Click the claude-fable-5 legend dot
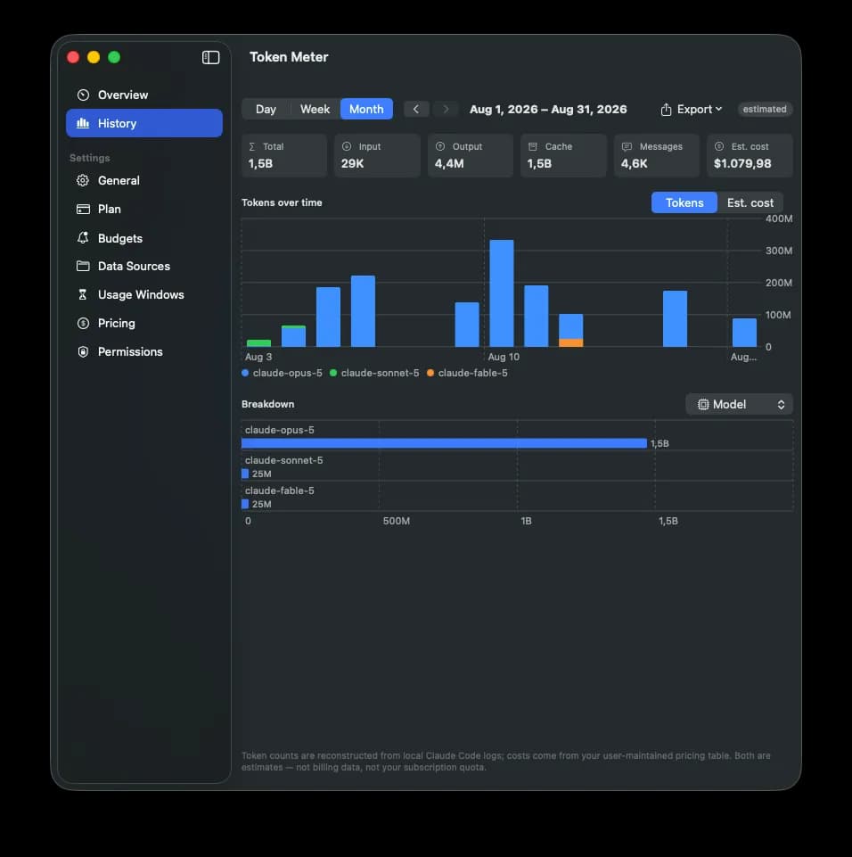Image resolution: width=852 pixels, height=857 pixels. (x=430, y=373)
